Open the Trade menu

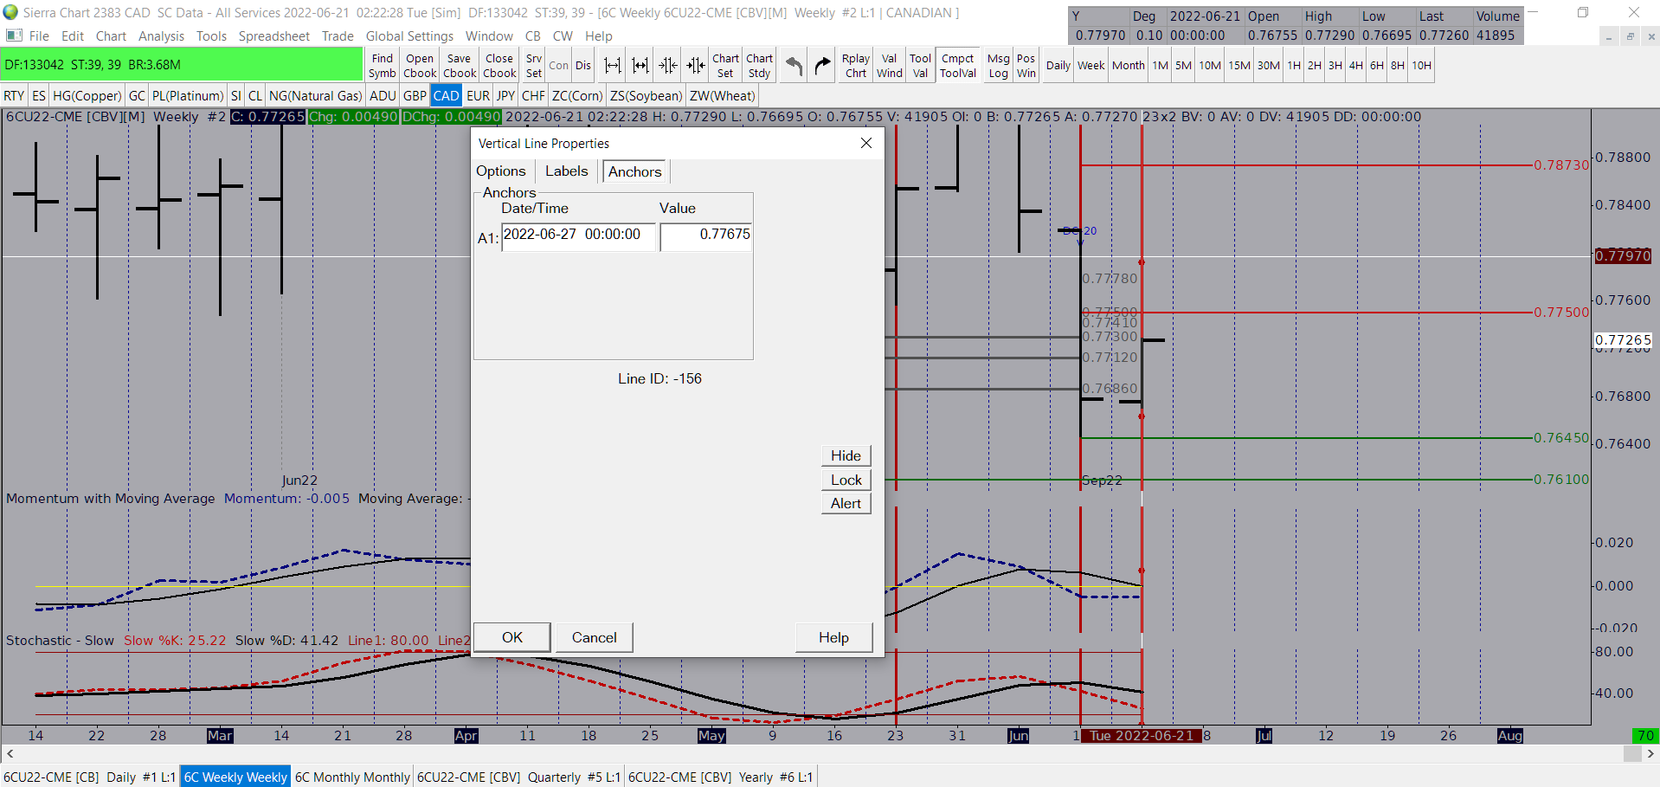click(x=338, y=35)
